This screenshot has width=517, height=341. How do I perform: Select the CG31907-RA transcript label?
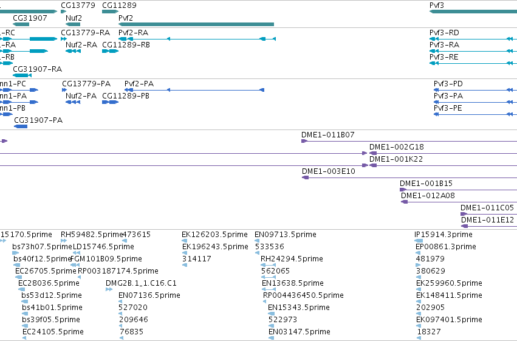37,69
